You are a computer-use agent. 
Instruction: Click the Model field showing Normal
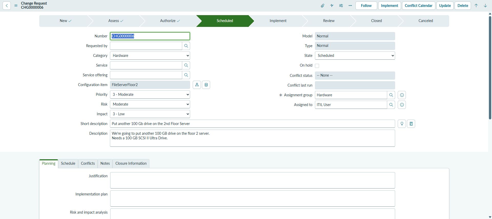355,36
